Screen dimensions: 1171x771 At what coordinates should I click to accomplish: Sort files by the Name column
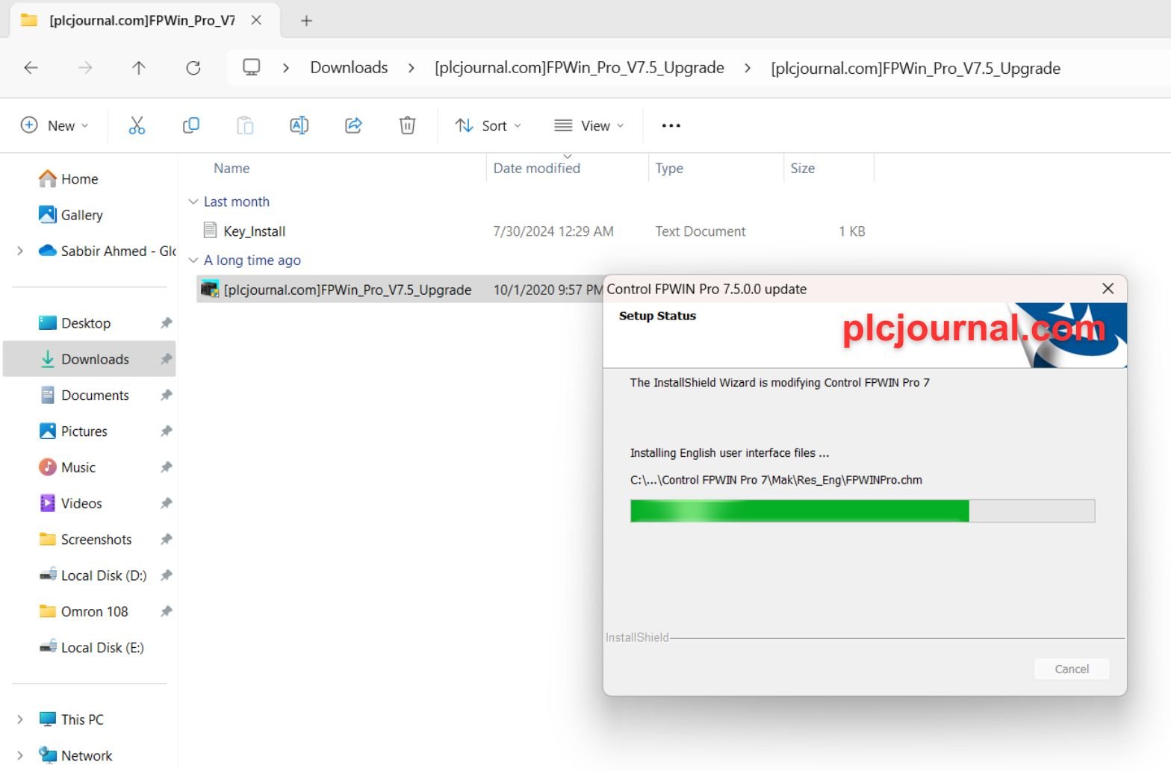point(232,169)
